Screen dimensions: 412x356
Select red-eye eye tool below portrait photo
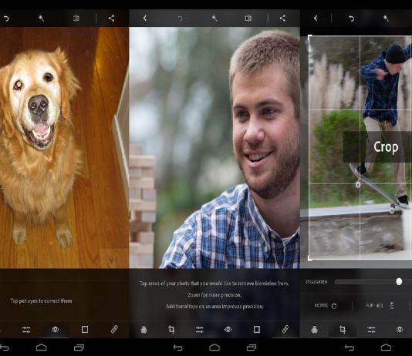pyautogui.click(x=228, y=329)
